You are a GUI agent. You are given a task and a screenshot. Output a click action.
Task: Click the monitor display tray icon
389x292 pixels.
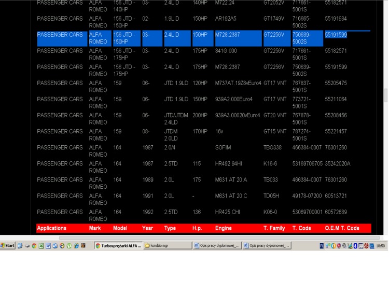point(360,246)
